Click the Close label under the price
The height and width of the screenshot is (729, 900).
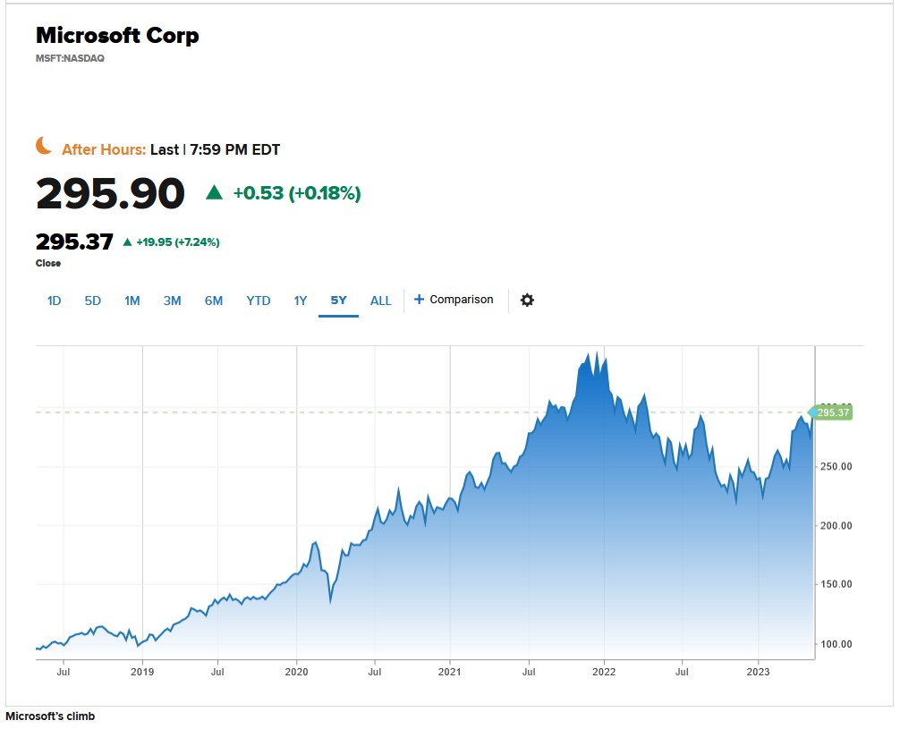(x=48, y=263)
